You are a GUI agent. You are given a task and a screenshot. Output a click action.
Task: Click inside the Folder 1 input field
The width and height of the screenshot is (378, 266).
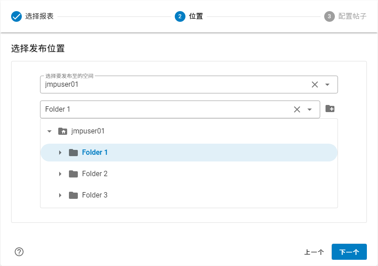pyautogui.click(x=133, y=109)
